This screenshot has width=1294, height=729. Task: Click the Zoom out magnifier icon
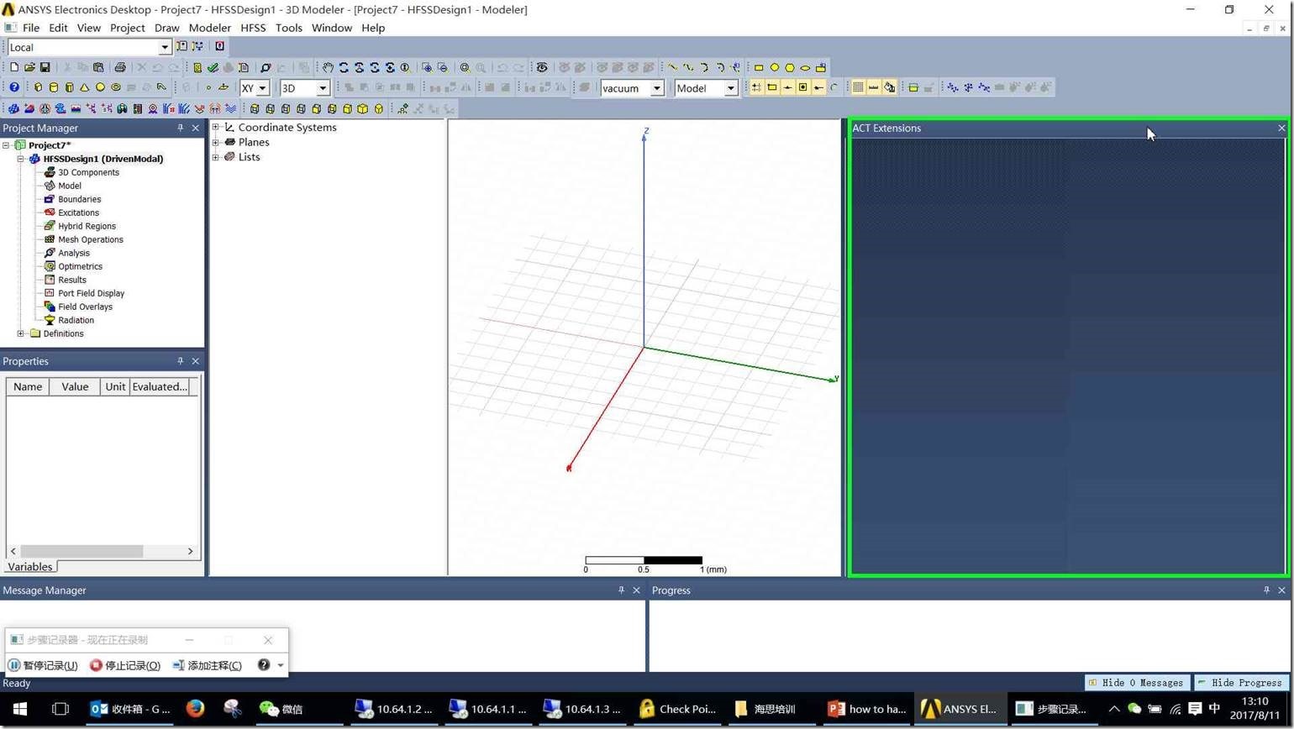pyautogui.click(x=442, y=67)
